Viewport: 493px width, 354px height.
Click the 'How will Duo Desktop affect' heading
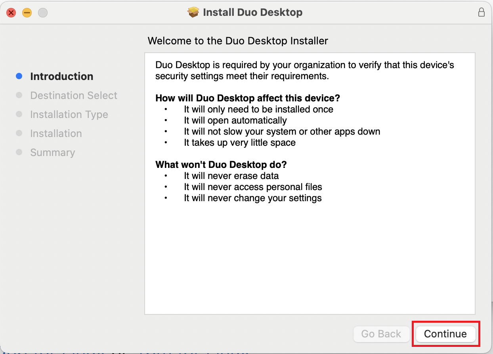point(248,98)
